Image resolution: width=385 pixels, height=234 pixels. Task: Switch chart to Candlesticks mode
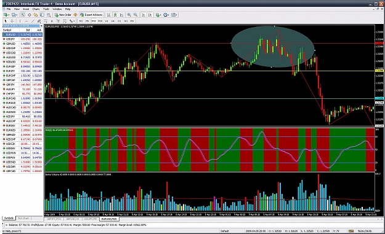click(x=115, y=15)
